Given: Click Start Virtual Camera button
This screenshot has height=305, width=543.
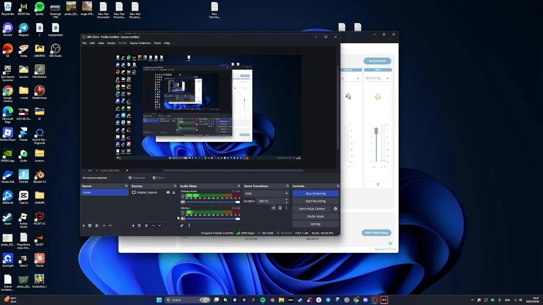Looking at the screenshot, I should 312,208.
